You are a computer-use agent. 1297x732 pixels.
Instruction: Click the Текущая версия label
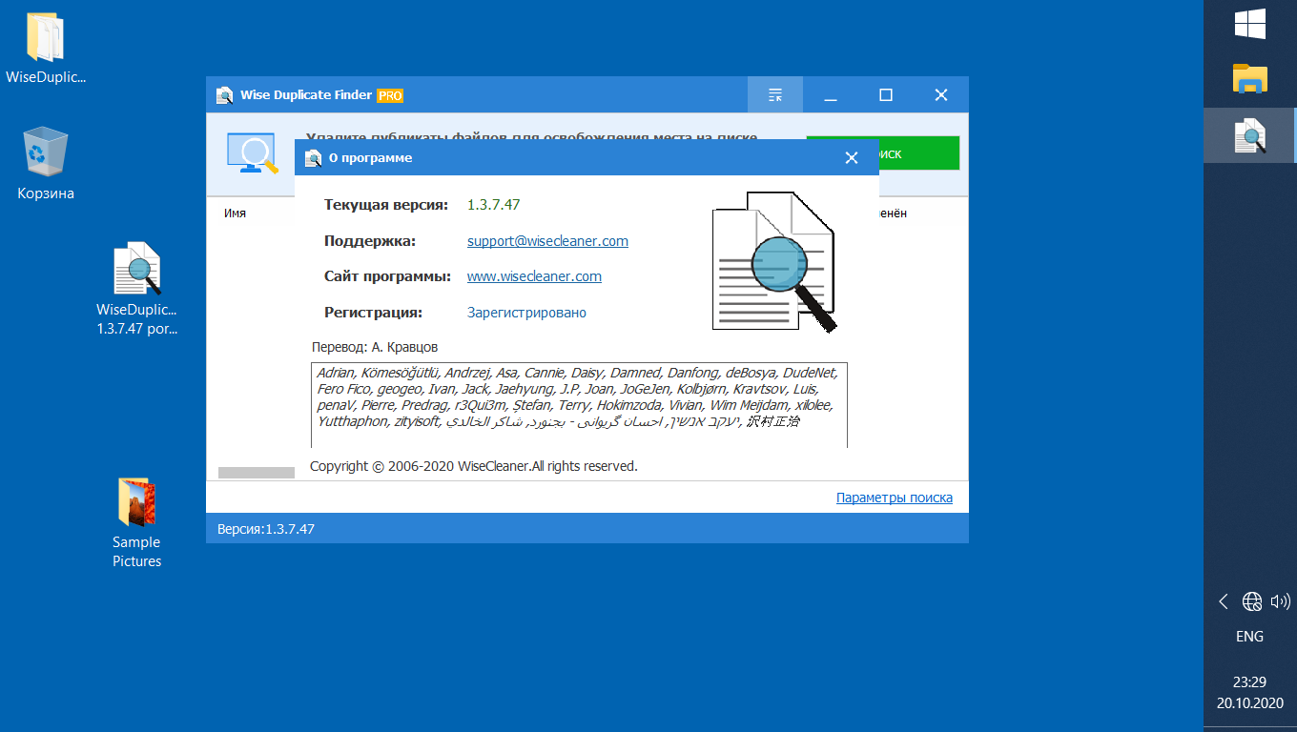(x=386, y=205)
